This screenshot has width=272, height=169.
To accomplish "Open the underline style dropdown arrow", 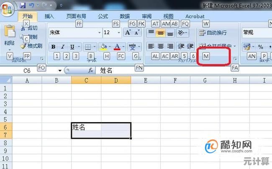I will coord(79,46).
